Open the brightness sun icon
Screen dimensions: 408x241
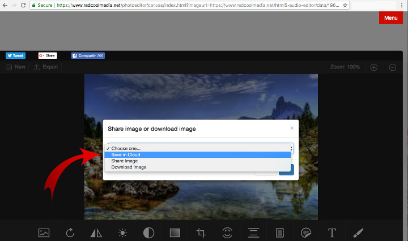(122, 233)
